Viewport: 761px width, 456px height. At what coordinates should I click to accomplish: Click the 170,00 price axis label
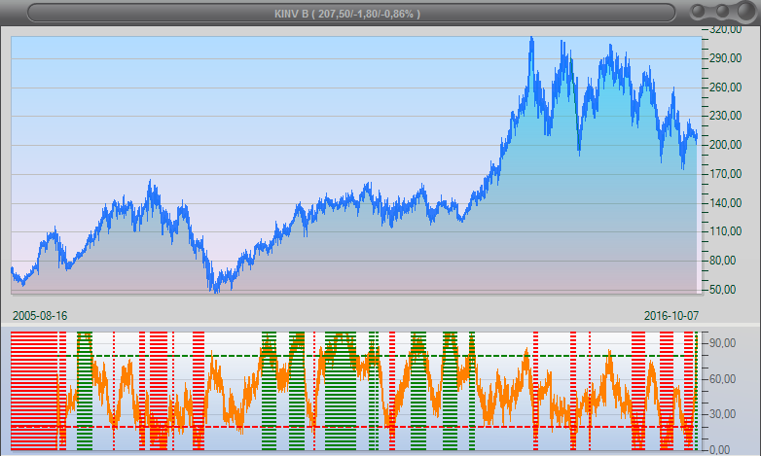click(726, 174)
